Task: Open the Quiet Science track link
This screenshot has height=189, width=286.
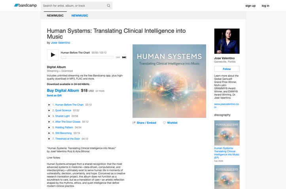Action: tap(63, 110)
